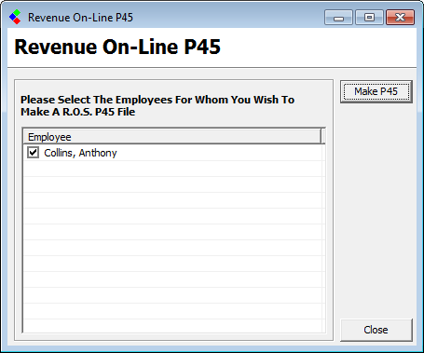Untick the Collins, Anthony checkbox
424x353 pixels.
33,153
